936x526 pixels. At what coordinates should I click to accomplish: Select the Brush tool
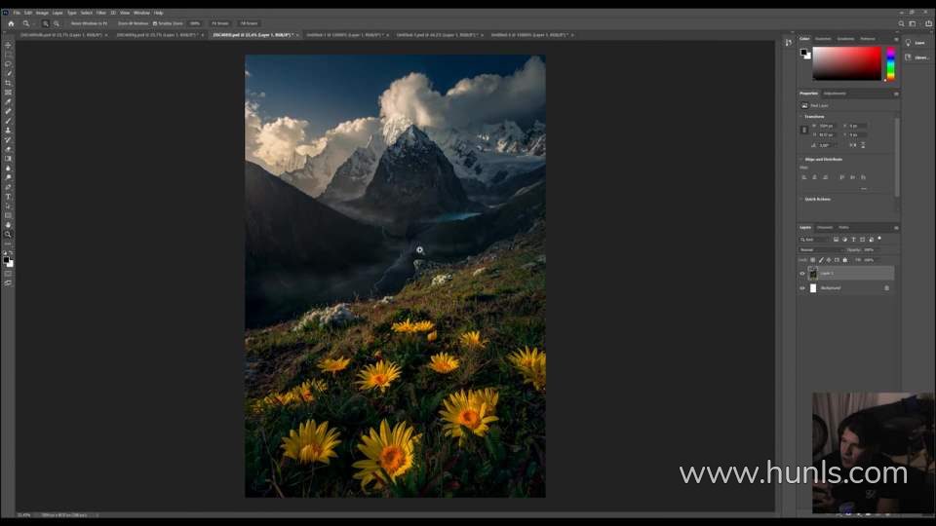8,121
